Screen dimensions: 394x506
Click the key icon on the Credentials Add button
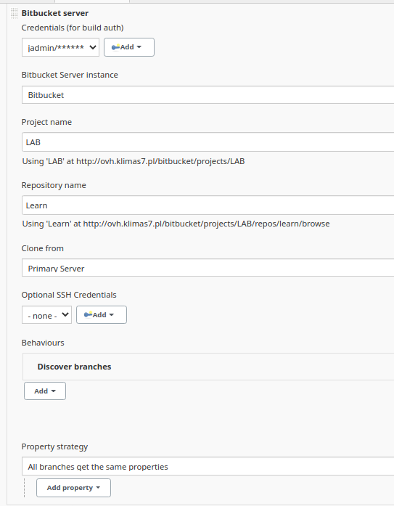click(116, 47)
